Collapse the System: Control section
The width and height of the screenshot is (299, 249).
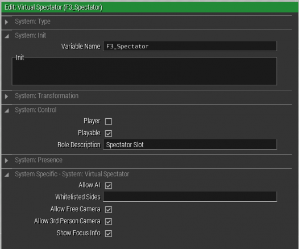(7, 110)
